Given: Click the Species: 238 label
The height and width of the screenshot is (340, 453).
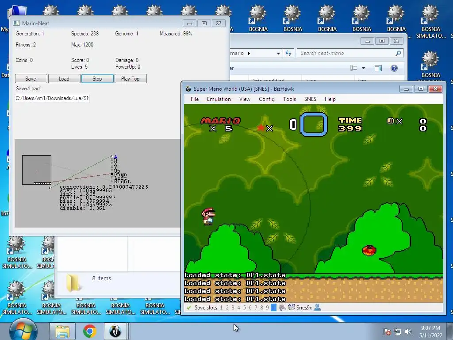Looking at the screenshot, I should point(85,34).
